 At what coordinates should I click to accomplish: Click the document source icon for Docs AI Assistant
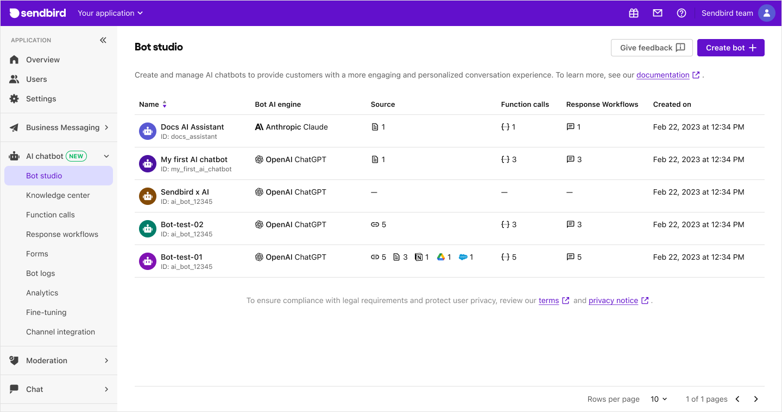375,127
